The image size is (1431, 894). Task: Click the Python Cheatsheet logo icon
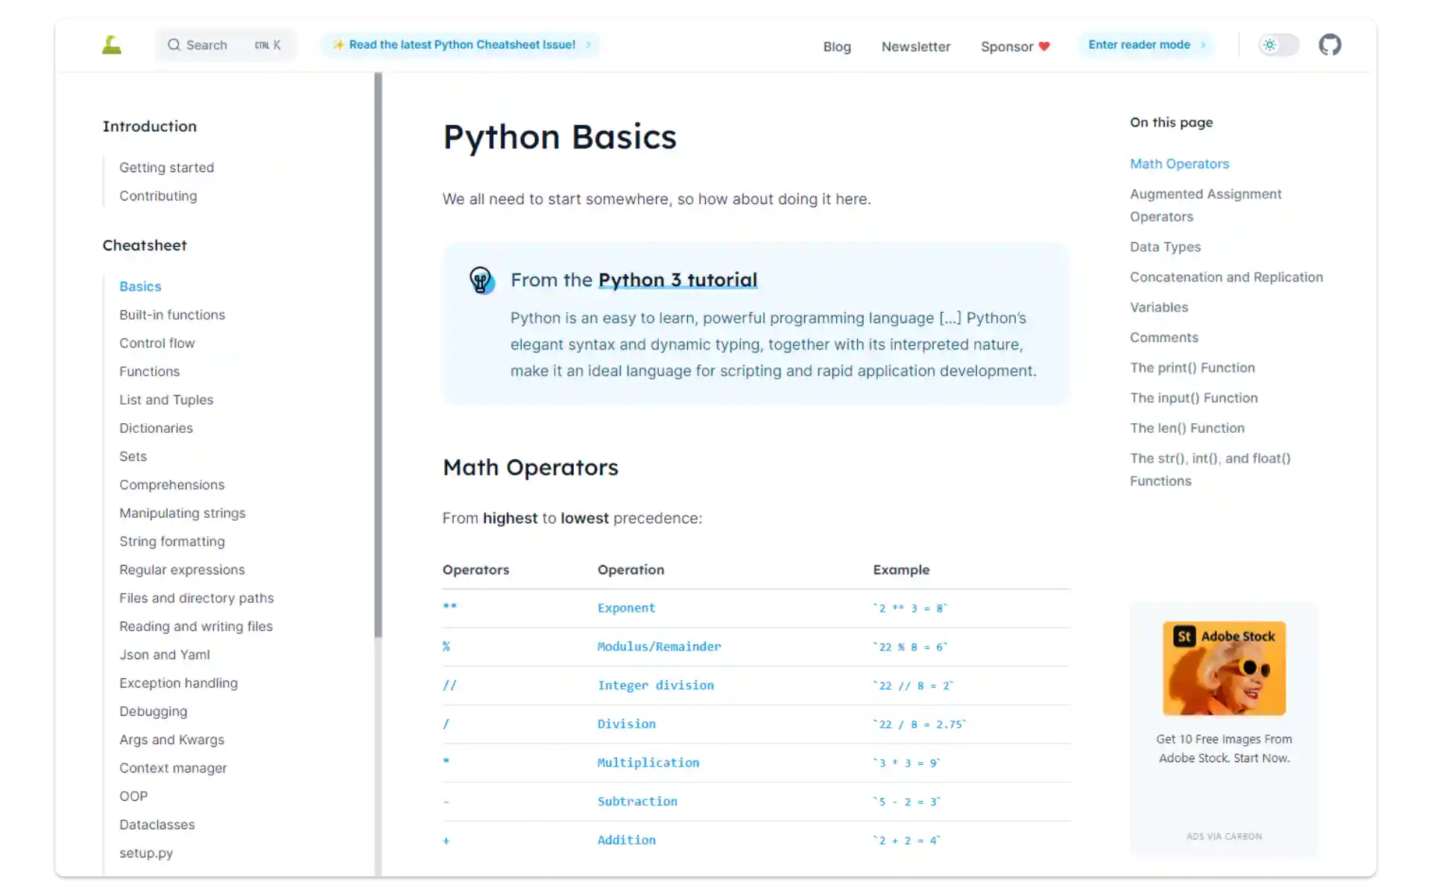(112, 45)
